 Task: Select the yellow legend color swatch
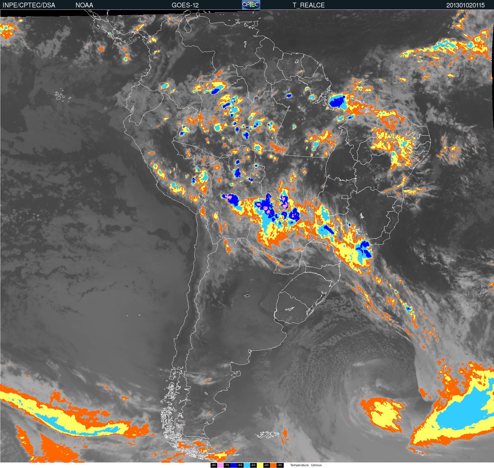coord(260,465)
